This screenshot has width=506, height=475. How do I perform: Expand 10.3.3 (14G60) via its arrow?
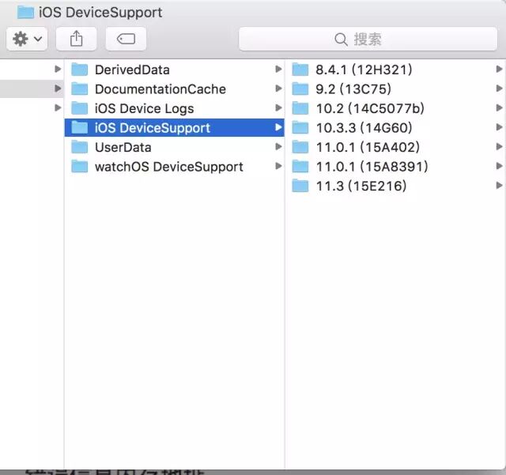click(x=499, y=127)
